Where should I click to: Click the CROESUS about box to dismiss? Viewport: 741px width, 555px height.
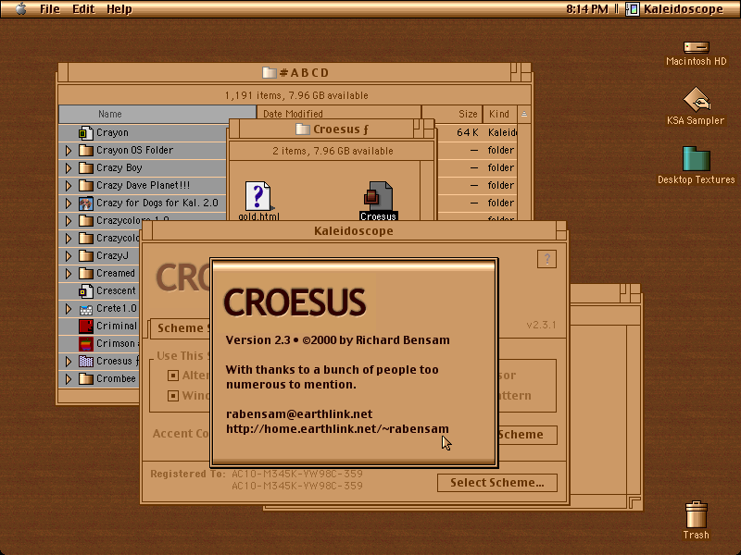(354, 363)
